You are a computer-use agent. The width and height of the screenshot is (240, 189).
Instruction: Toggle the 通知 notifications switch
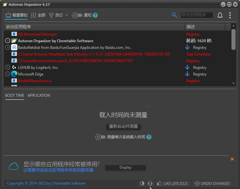[x=77, y=15]
